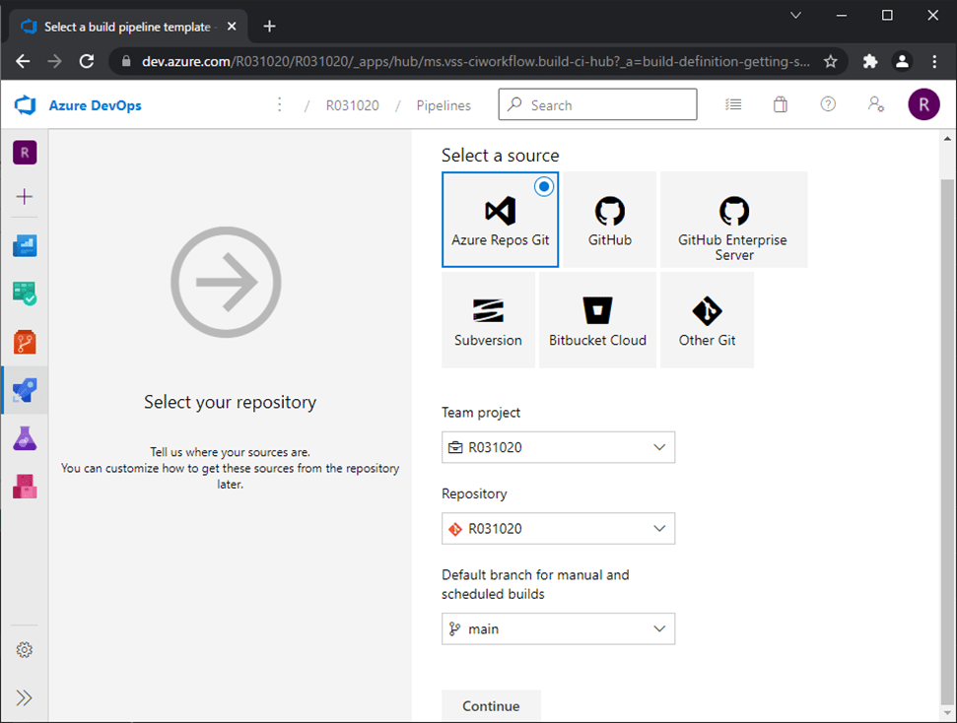Add new item with sidebar plus icon
The image size is (957, 723).
[25, 196]
